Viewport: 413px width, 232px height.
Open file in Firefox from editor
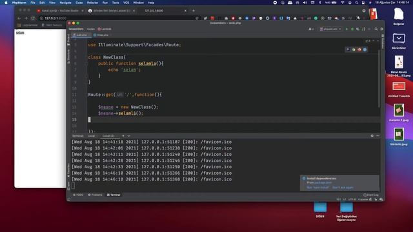click(x=359, y=50)
